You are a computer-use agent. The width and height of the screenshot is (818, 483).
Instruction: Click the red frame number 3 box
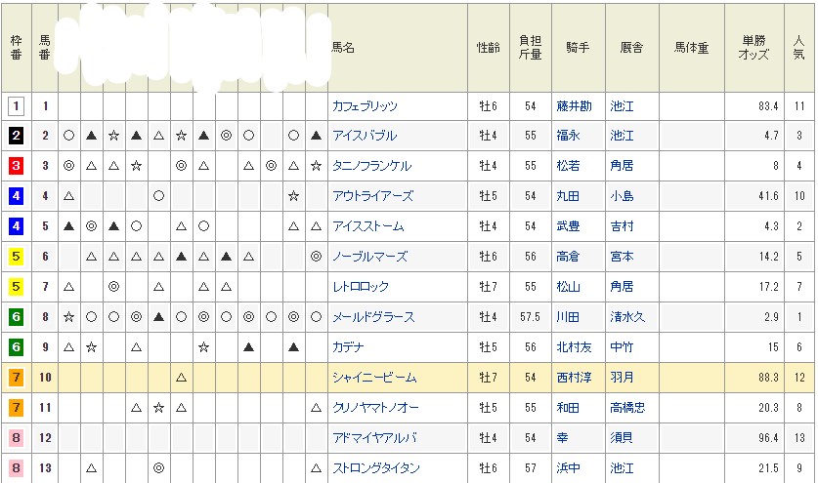(x=16, y=166)
